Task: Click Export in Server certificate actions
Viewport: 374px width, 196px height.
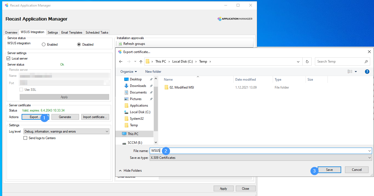Action: (x=35, y=117)
